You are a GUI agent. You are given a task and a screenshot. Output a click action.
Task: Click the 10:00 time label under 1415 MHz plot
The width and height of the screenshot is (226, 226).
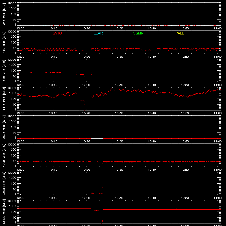click(x=20, y=113)
